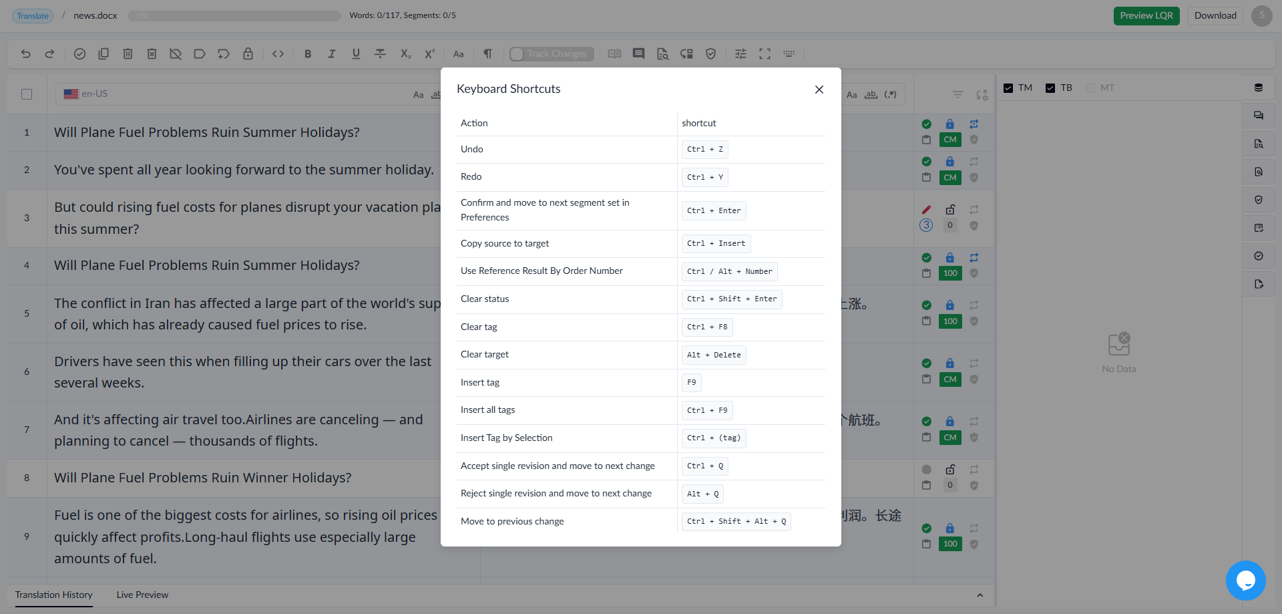This screenshot has width=1282, height=614.
Task: Click the fullscreen icon in the toolbar
Action: click(765, 54)
